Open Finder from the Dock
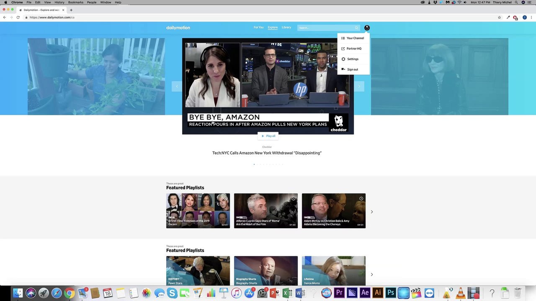Screen dimensions: 536x301 18,293
